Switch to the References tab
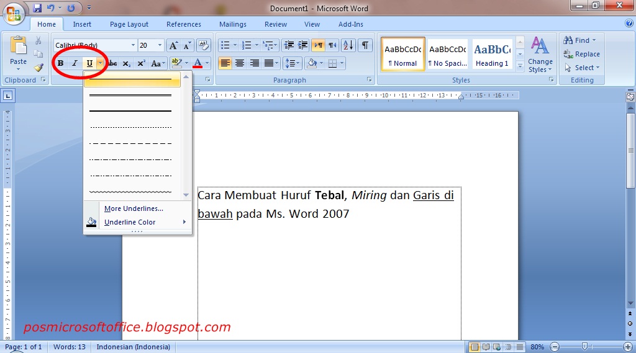The image size is (636, 353). coord(184,24)
